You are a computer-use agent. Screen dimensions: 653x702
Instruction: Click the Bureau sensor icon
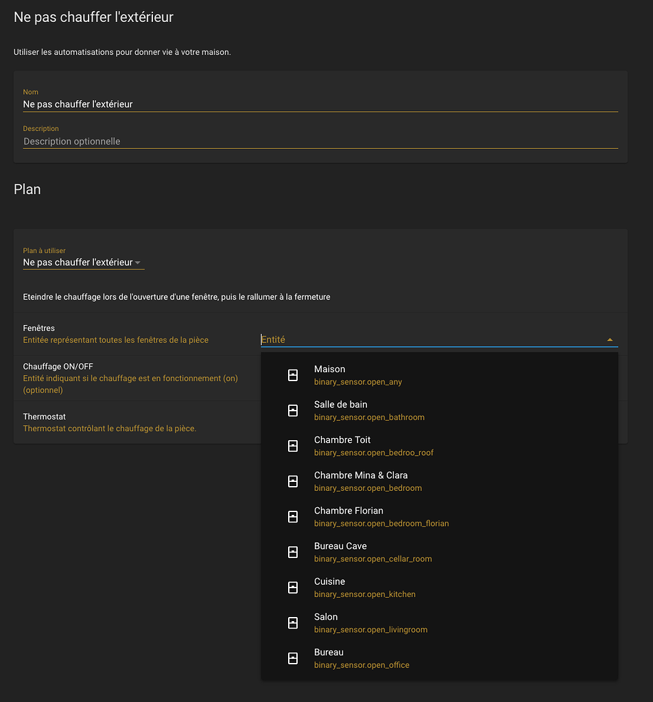[x=293, y=657]
